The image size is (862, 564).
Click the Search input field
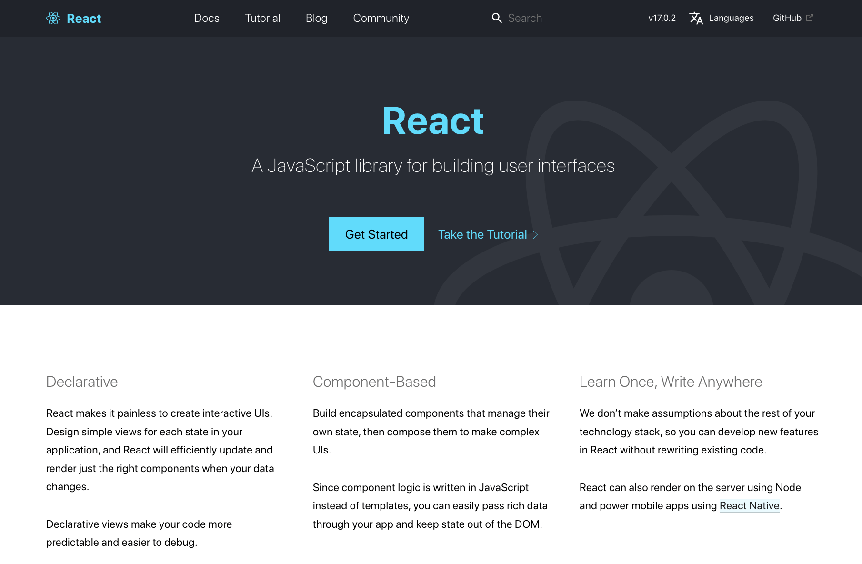[x=562, y=18]
